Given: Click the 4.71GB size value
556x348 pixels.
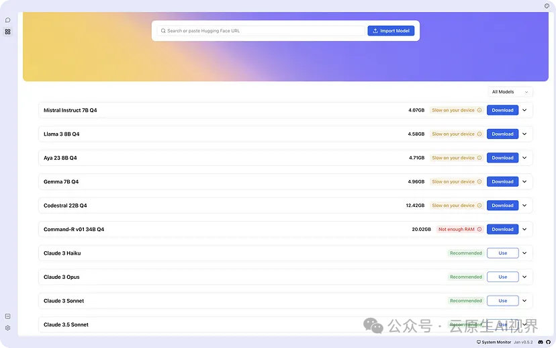Looking at the screenshot, I should (416, 158).
